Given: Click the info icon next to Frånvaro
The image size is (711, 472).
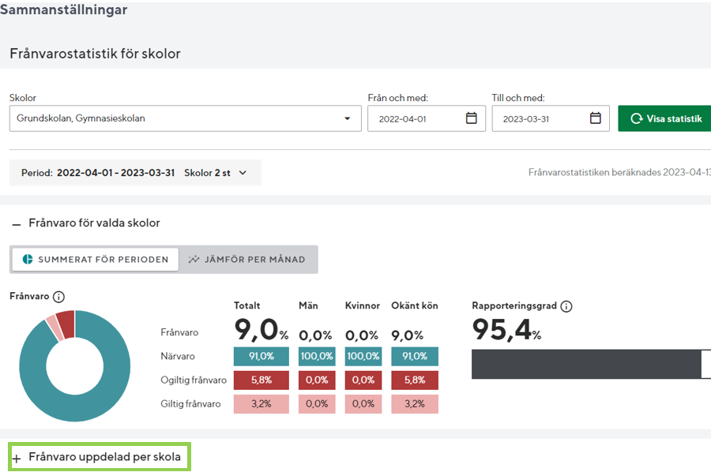Looking at the screenshot, I should 58,297.
